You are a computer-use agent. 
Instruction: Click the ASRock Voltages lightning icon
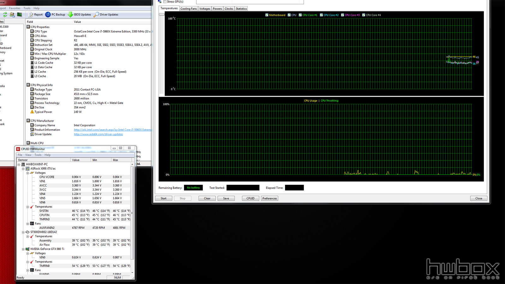(x=32, y=173)
